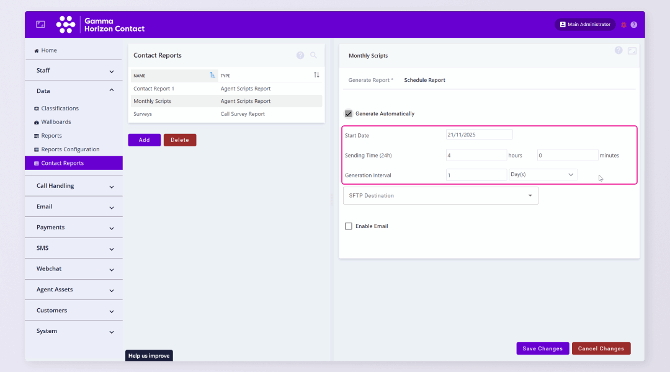The image size is (670, 372).
Task: Click the red bug icon in the header
Action: 623,25
